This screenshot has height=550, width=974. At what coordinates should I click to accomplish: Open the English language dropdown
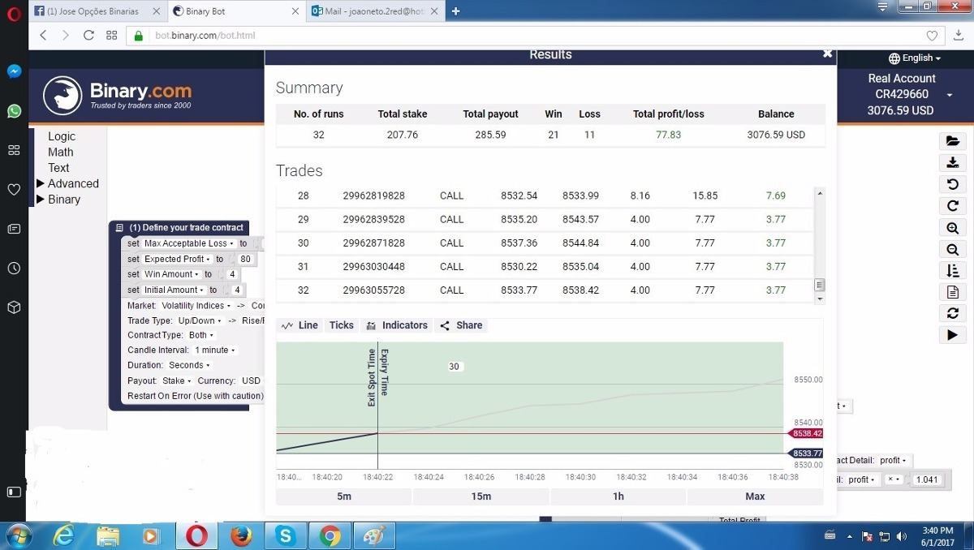pyautogui.click(x=915, y=58)
